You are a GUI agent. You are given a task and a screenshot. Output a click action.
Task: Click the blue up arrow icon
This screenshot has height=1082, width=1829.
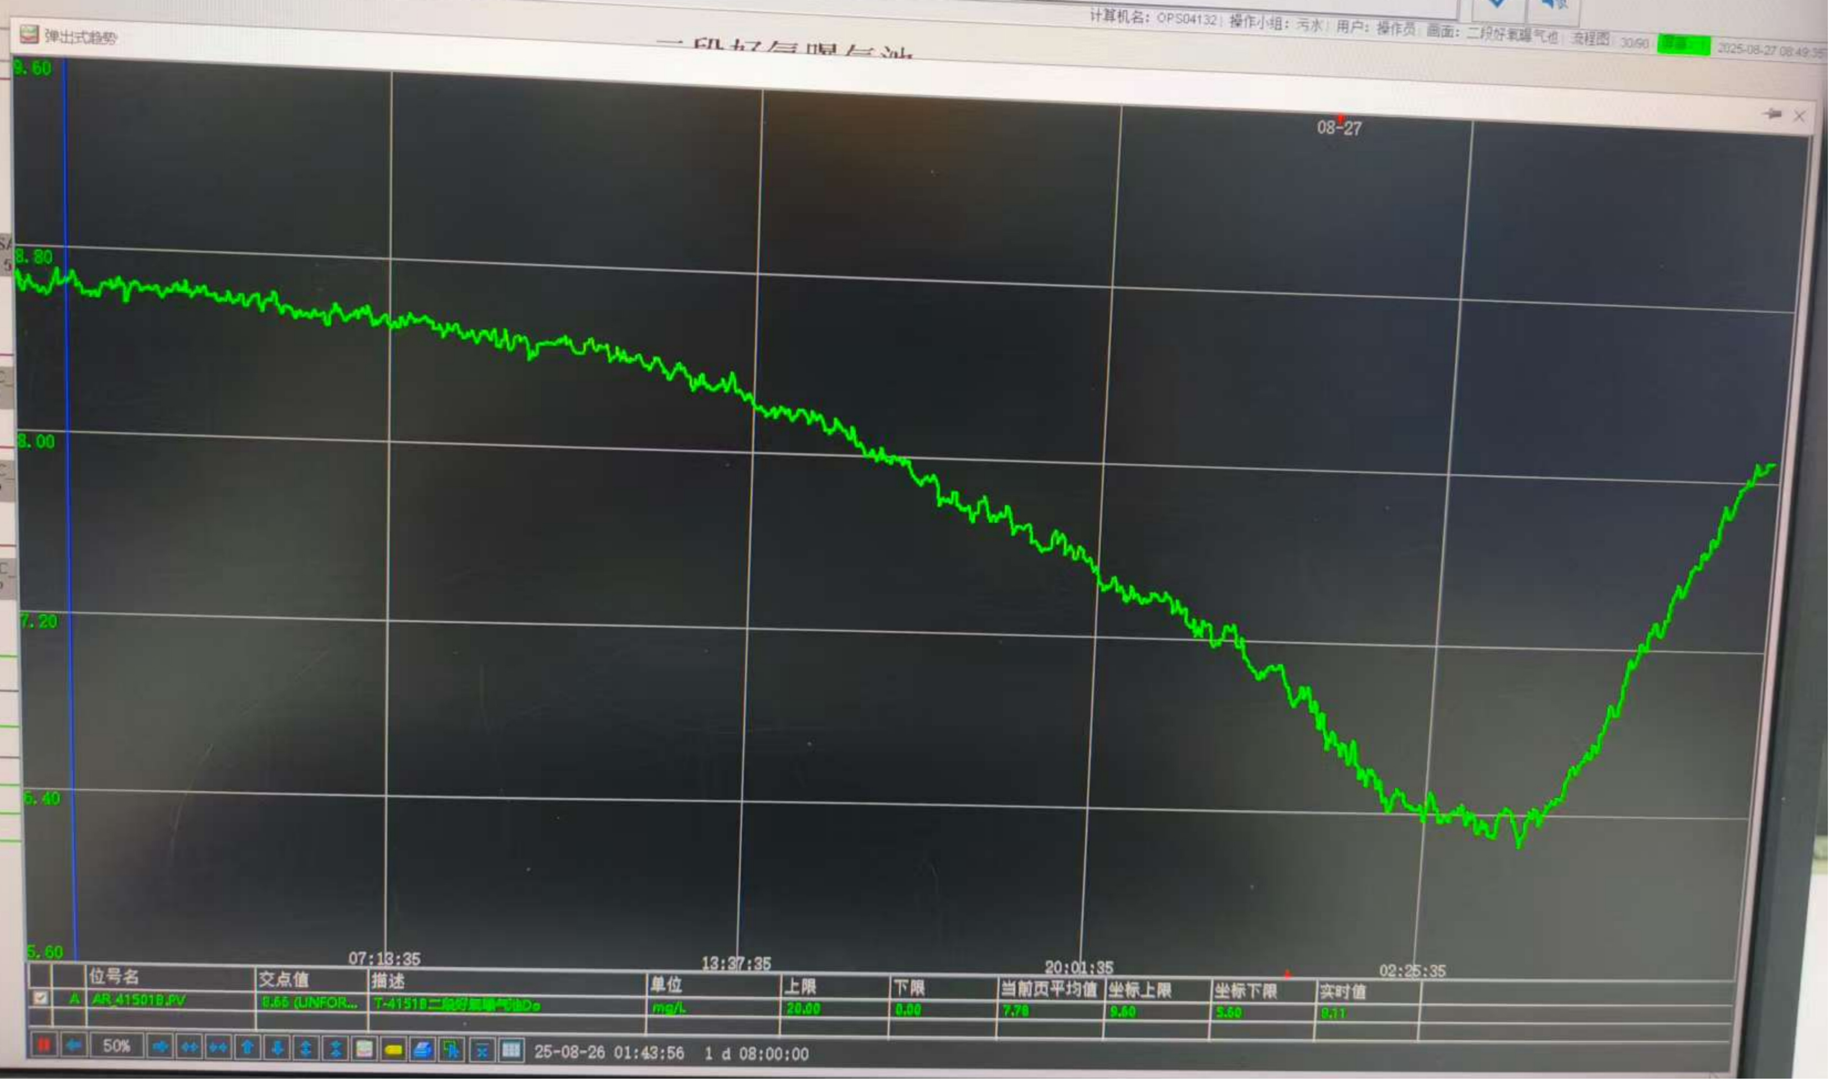coord(247,1048)
